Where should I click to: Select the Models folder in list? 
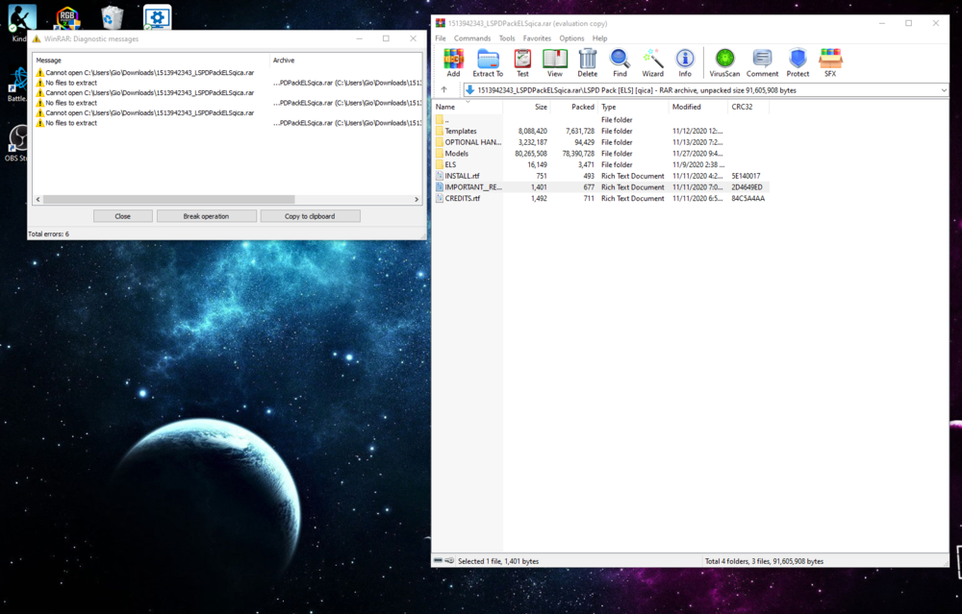(457, 154)
